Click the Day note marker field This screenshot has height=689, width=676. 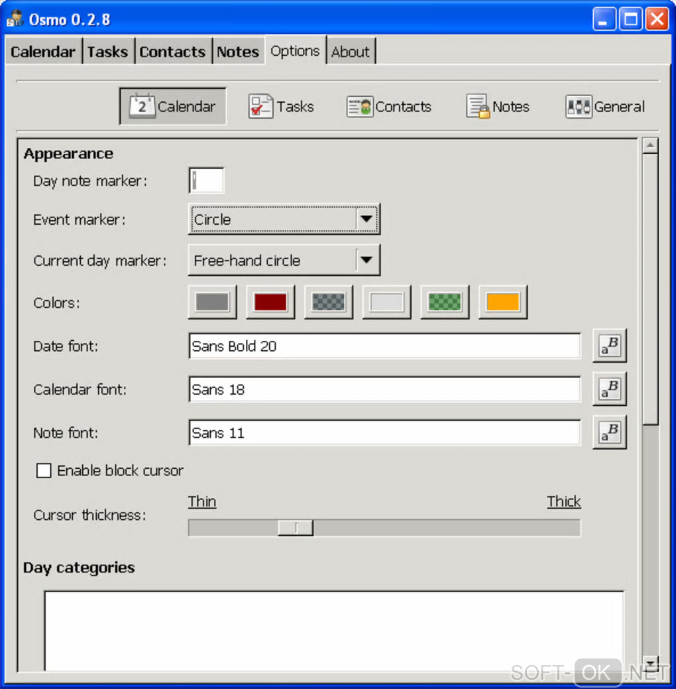207,180
